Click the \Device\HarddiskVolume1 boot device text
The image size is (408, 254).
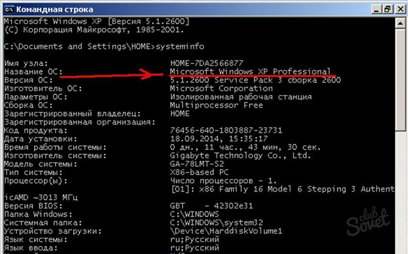226,232
